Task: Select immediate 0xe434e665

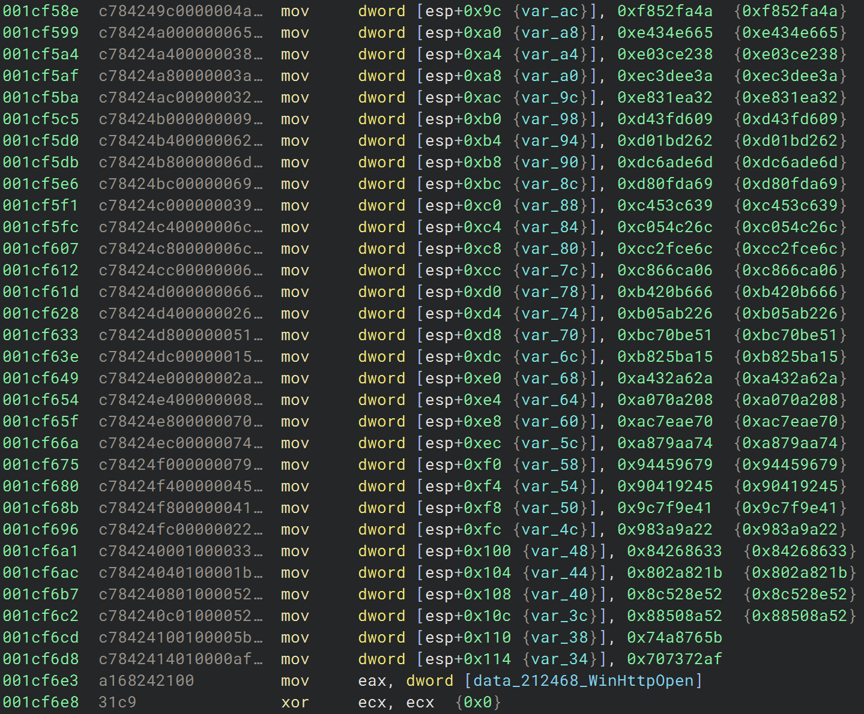Action: click(665, 32)
